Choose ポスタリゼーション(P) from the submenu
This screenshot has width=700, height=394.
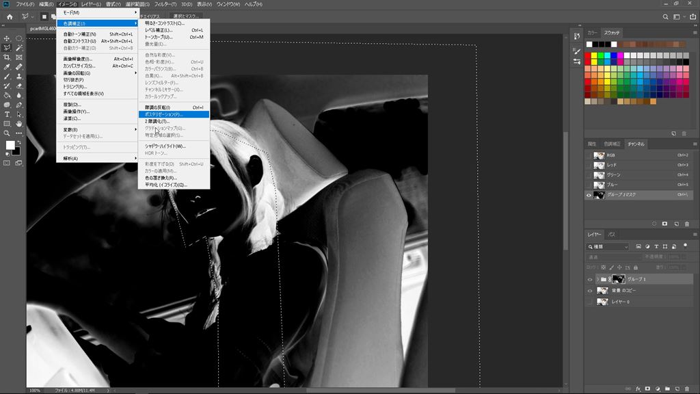[164, 114]
